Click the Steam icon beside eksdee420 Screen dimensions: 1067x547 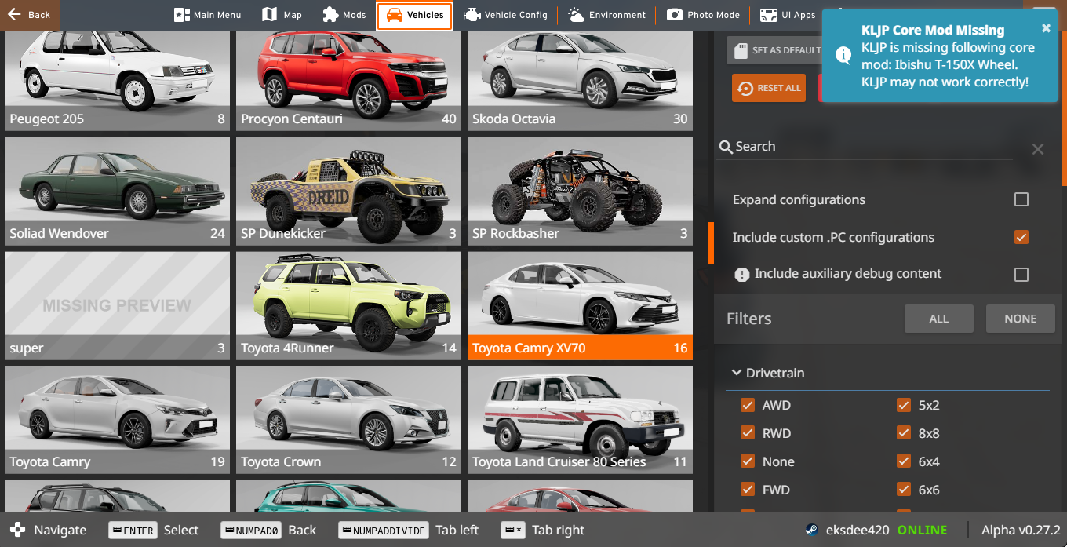coord(812,530)
